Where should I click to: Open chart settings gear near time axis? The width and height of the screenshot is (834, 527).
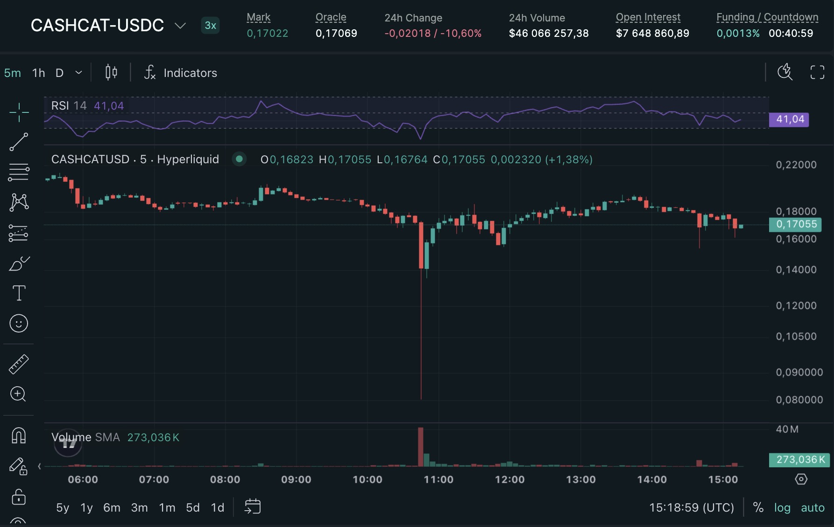[801, 479]
